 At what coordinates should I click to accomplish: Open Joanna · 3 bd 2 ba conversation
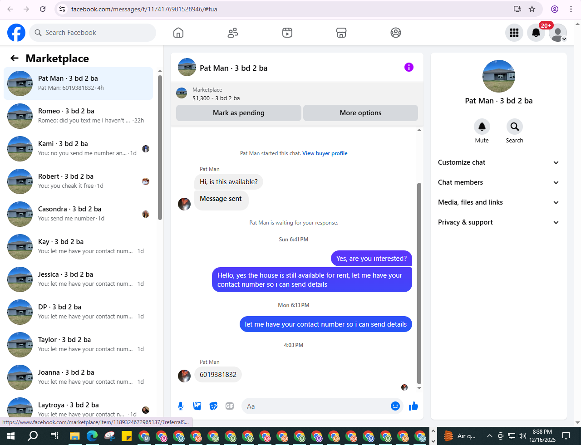(78, 377)
